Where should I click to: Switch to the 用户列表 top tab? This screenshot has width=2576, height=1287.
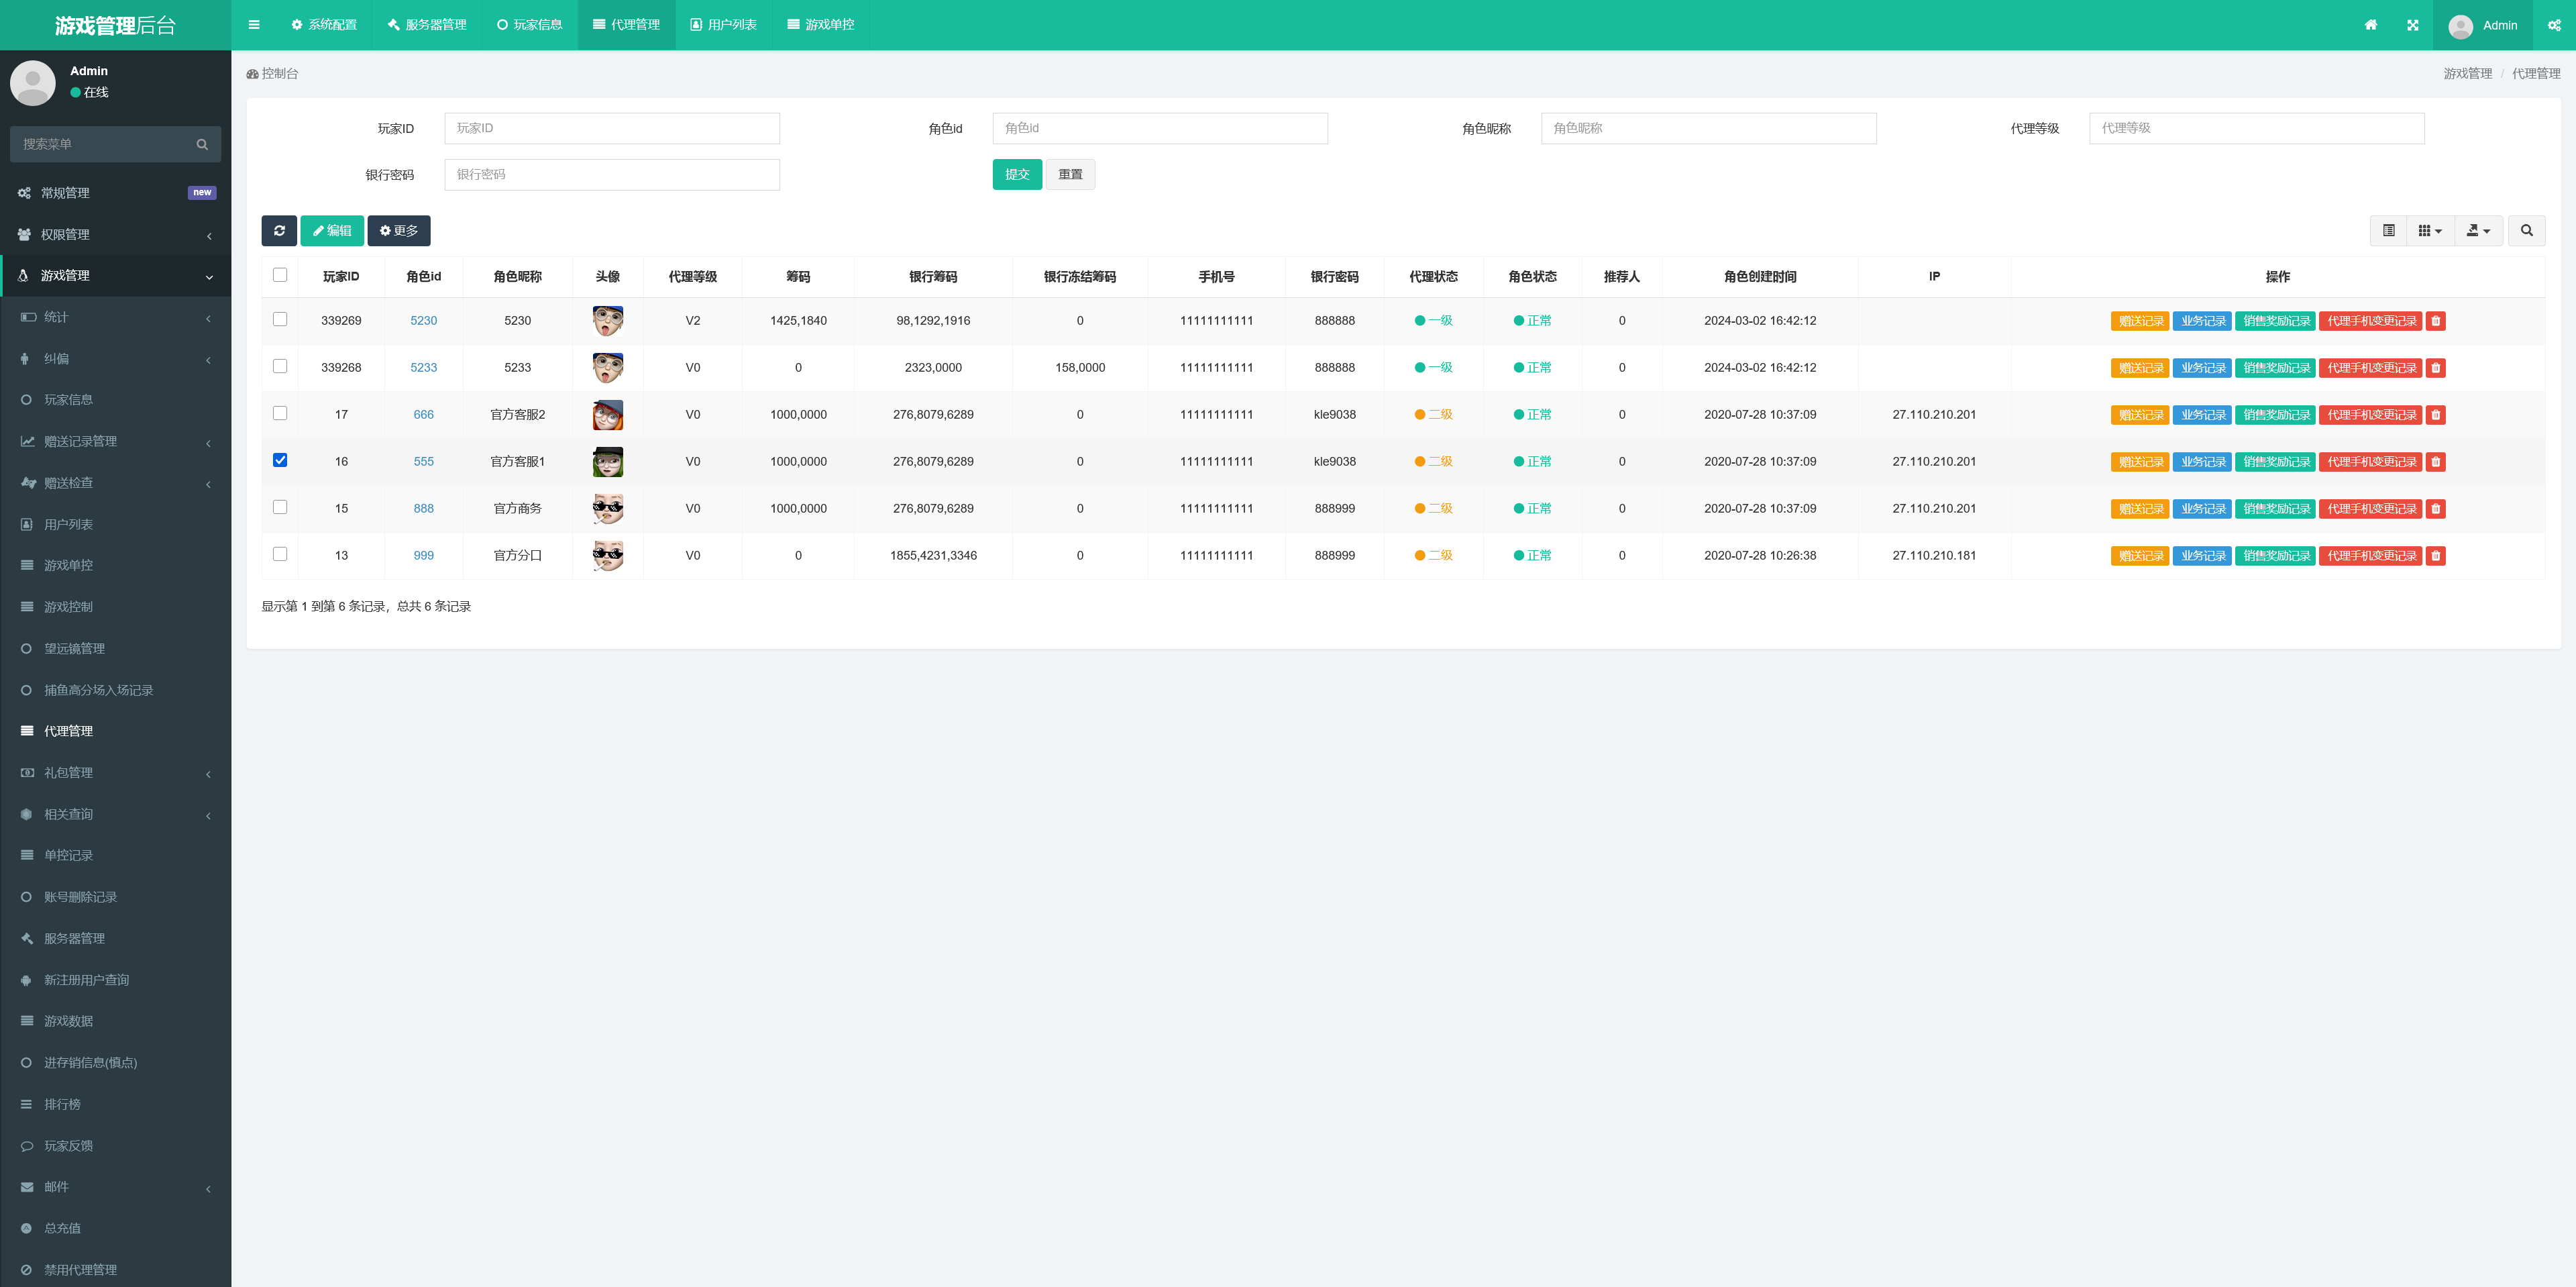(x=723, y=25)
